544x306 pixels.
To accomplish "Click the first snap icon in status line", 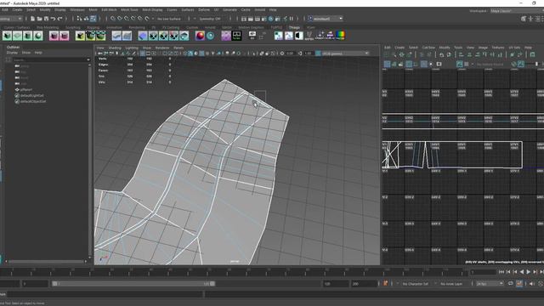I will (113, 19).
